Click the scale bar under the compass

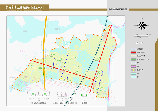[x=141, y=36]
